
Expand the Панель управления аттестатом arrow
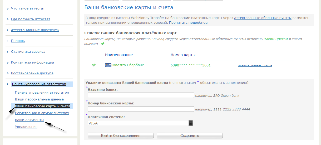pyautogui.click(x=8, y=84)
